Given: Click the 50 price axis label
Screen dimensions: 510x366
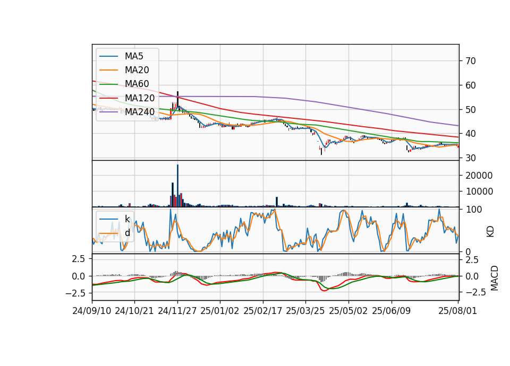Looking at the screenshot, I should pos(470,110).
